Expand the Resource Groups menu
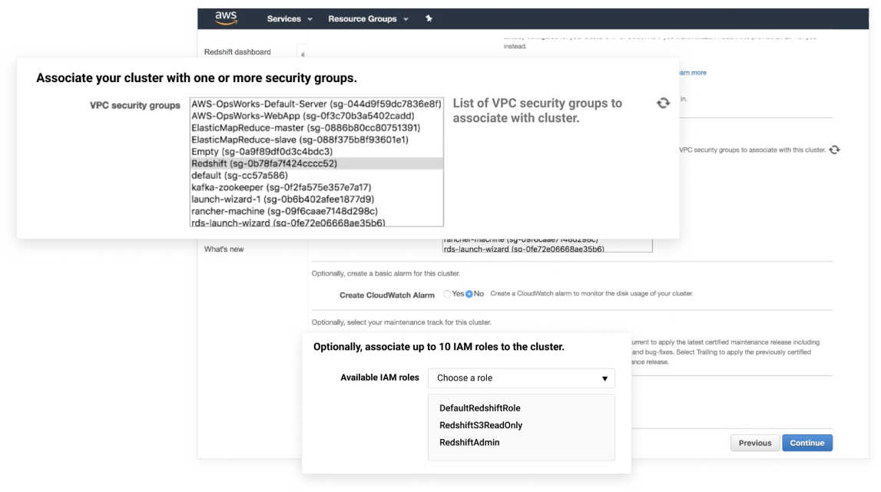Screen dimensions: 881x492 tap(367, 18)
